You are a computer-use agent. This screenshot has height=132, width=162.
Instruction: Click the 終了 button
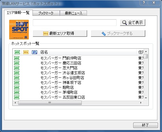(x=146, y=125)
